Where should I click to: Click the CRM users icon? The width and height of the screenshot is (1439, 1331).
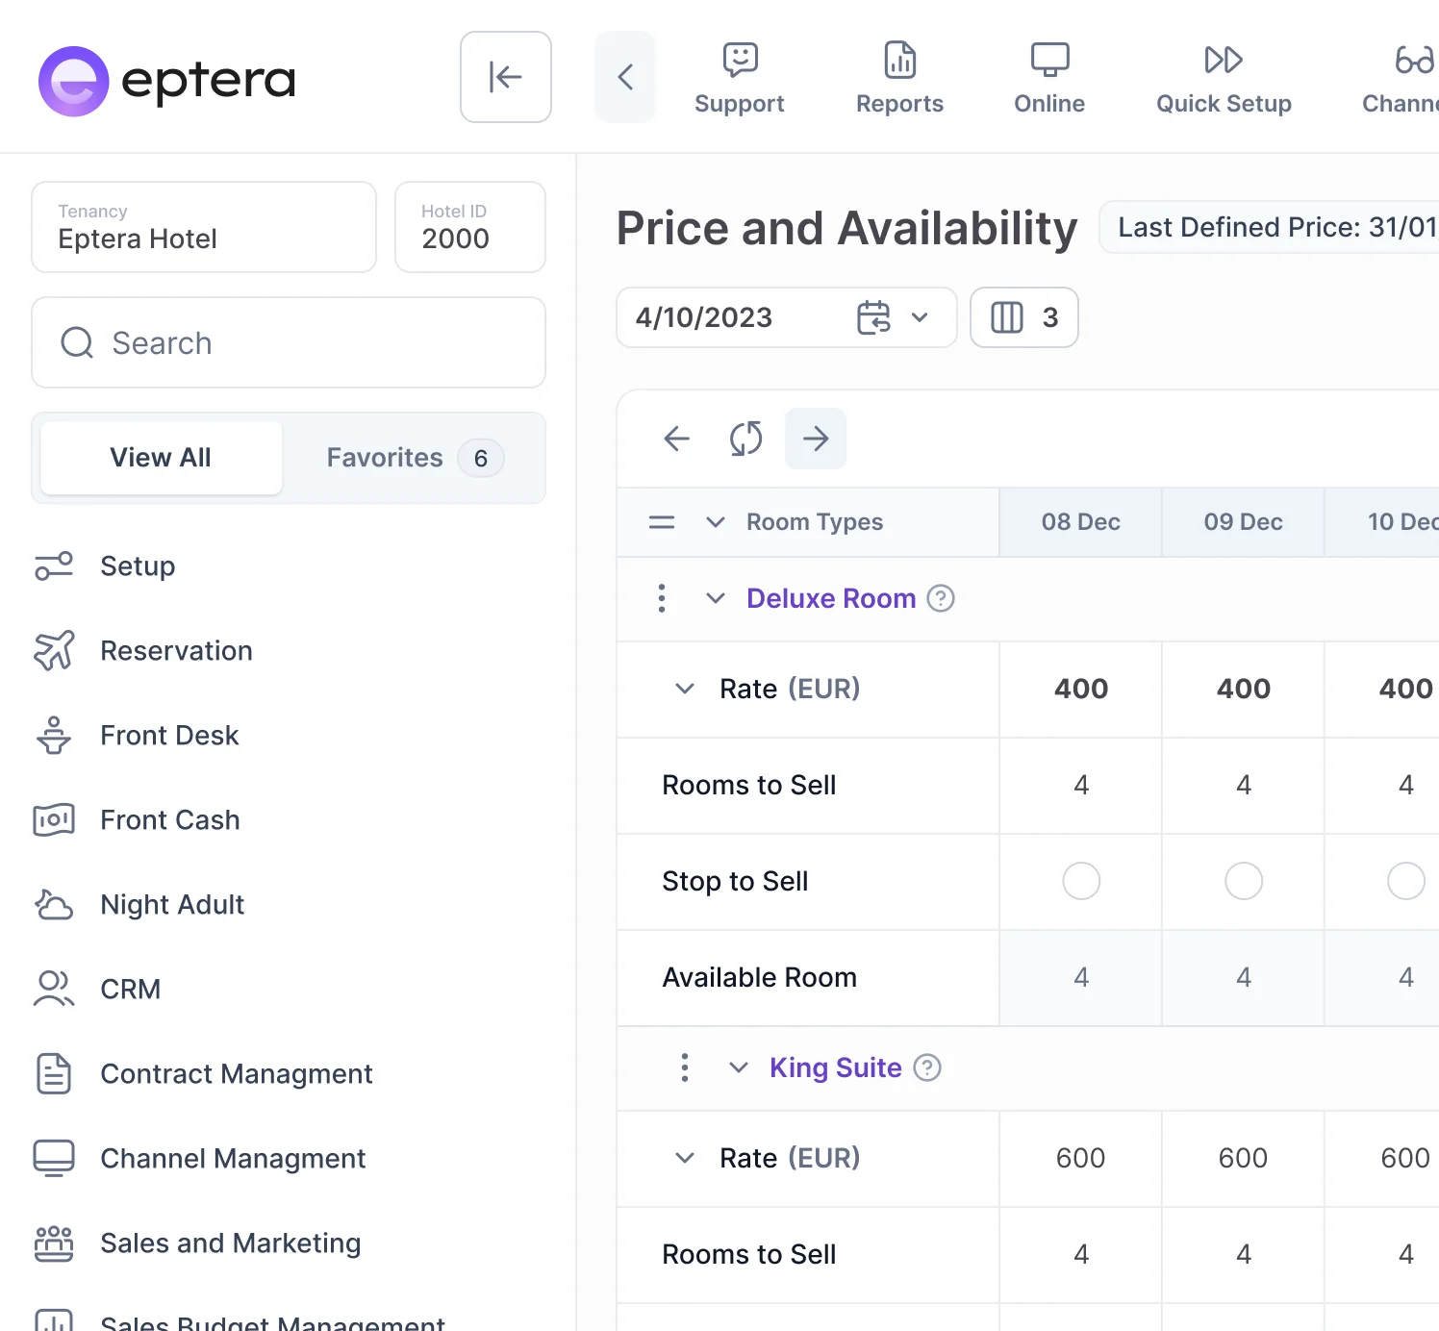[54, 990]
